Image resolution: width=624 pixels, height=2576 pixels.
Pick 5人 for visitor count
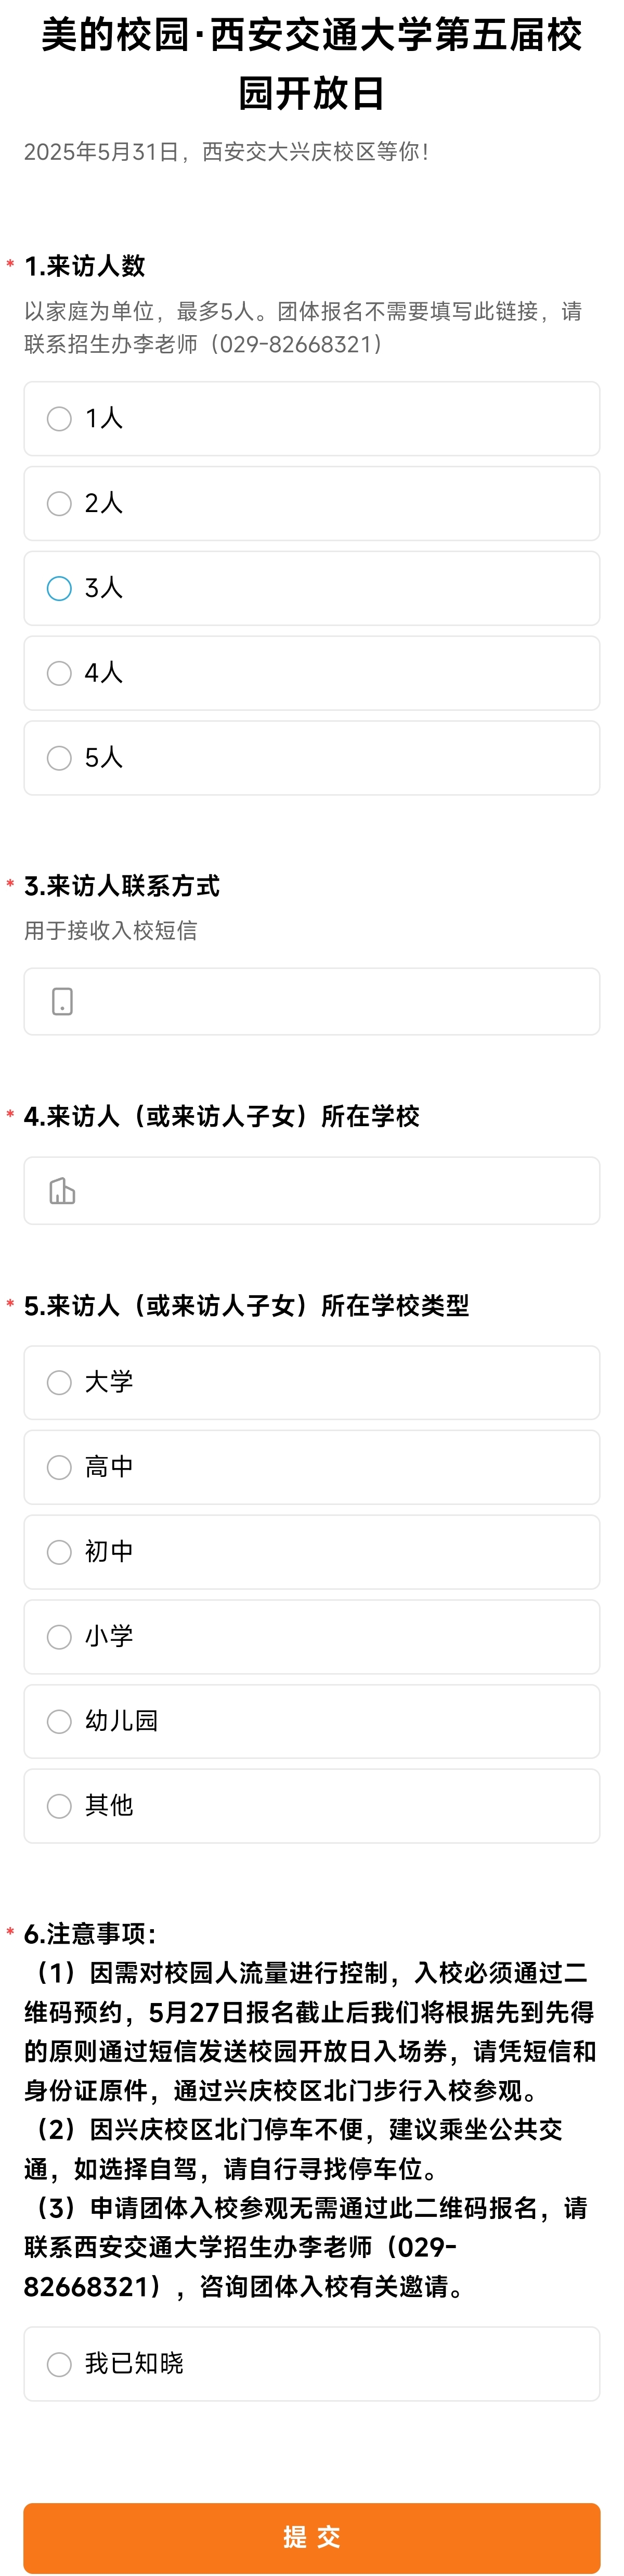[312, 758]
